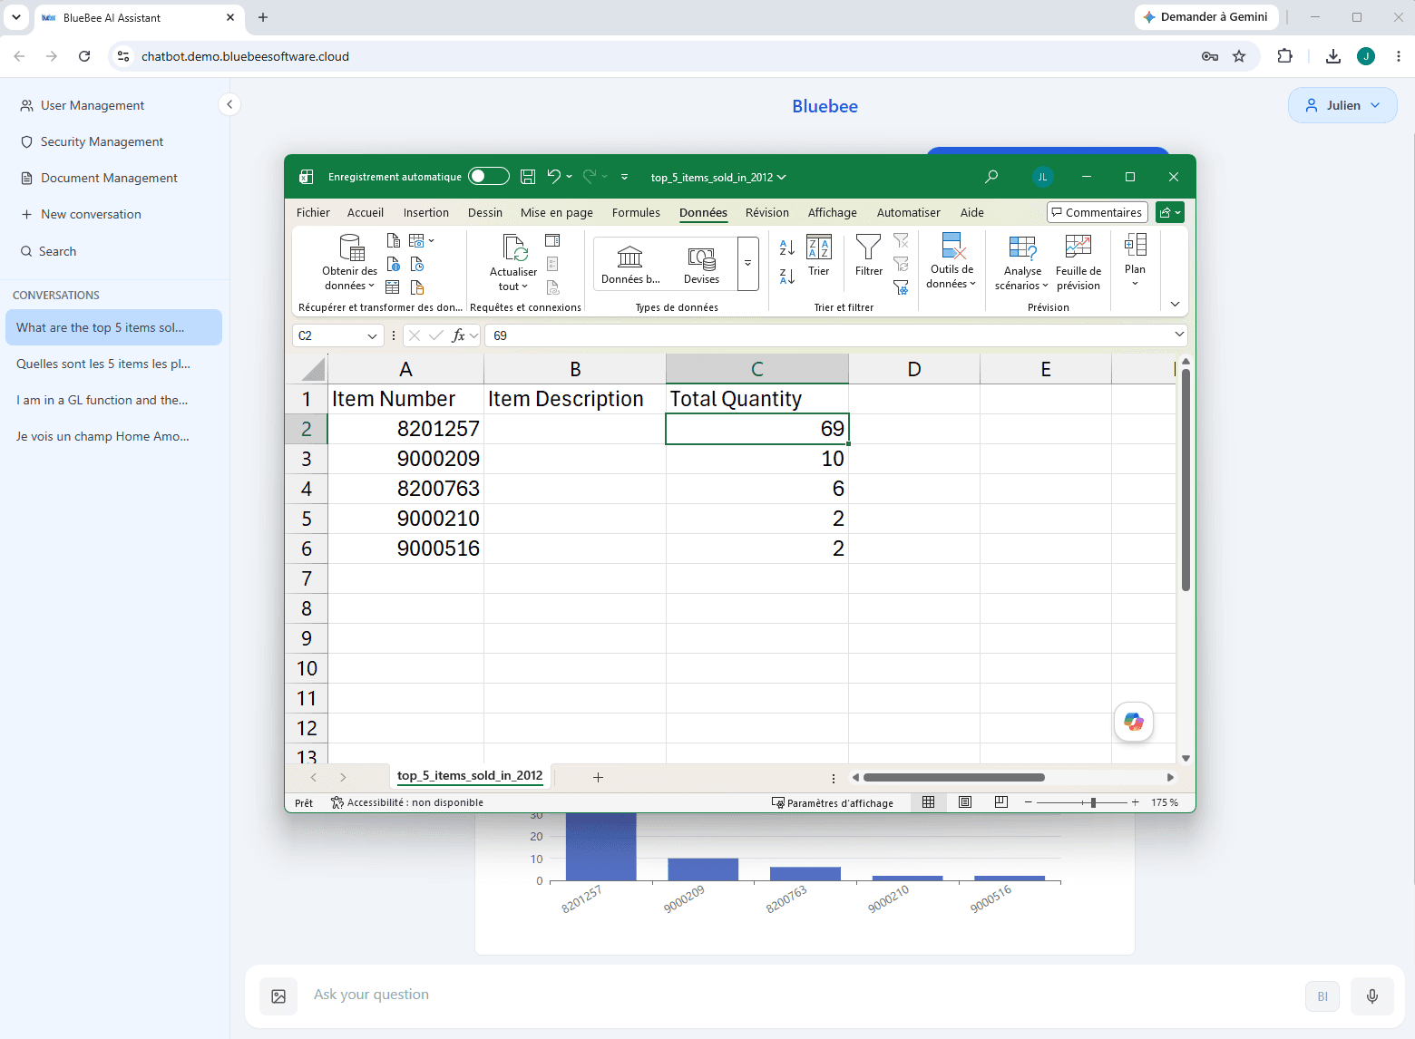This screenshot has width=1415, height=1039.
Task: Click the existing connections icon
Action: (x=417, y=287)
